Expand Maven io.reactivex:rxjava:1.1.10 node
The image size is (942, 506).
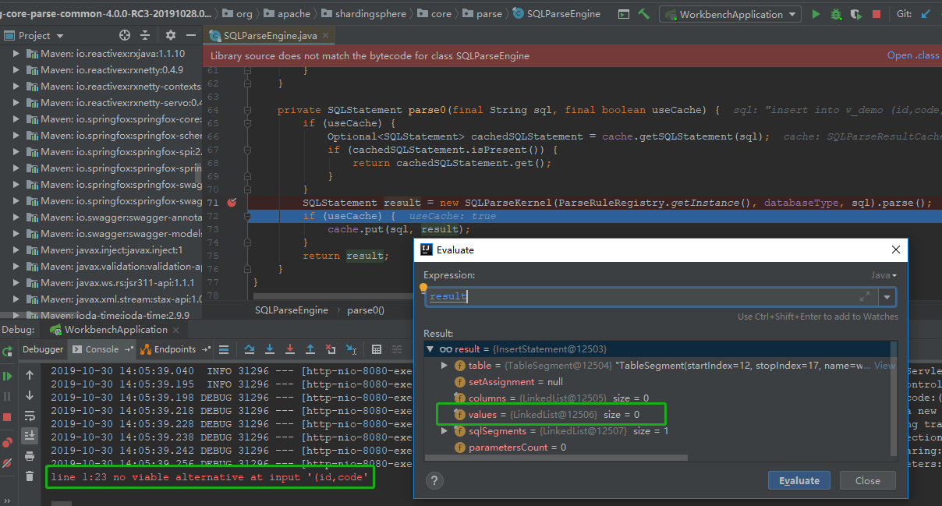click(16, 54)
